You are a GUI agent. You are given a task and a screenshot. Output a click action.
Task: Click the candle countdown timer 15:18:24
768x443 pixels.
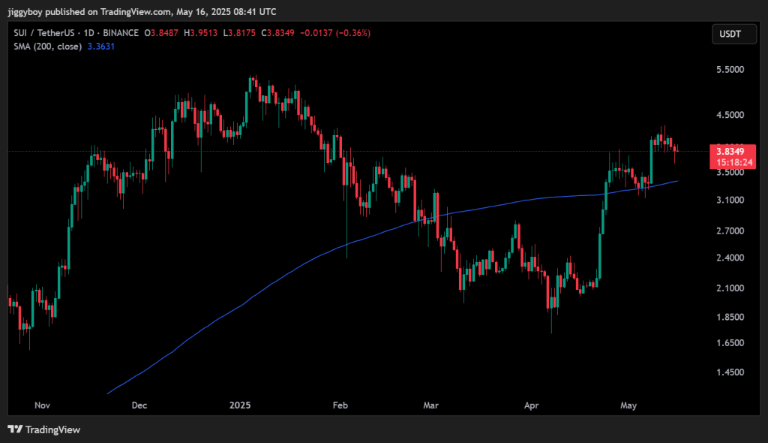click(x=734, y=162)
